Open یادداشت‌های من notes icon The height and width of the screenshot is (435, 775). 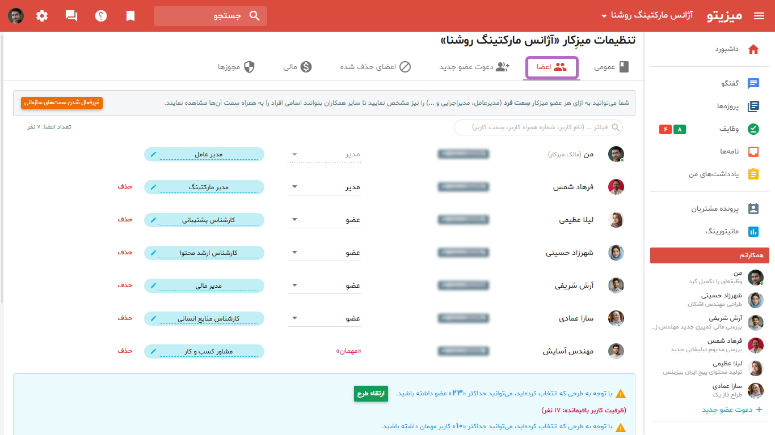[753, 174]
